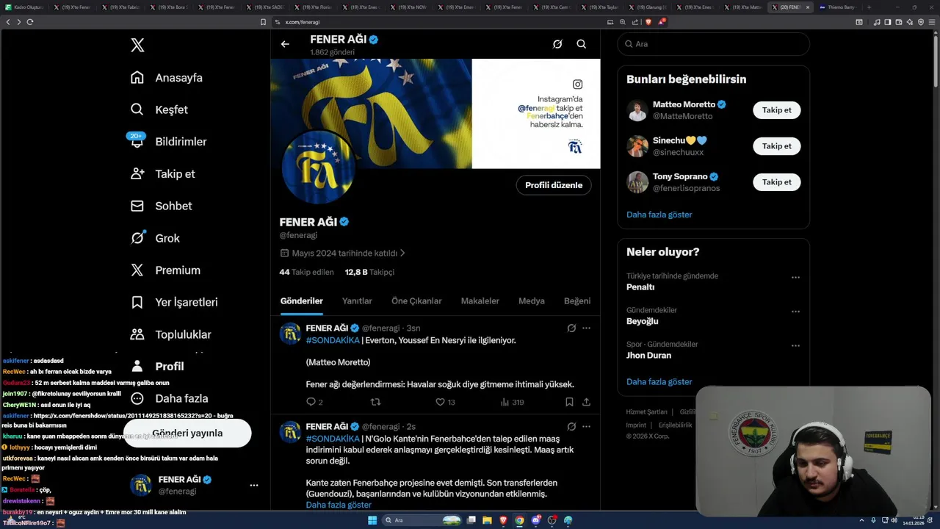Viewport: 940px width, 529px height.
Task: Click the X logo in sidebar
Action: [137, 45]
